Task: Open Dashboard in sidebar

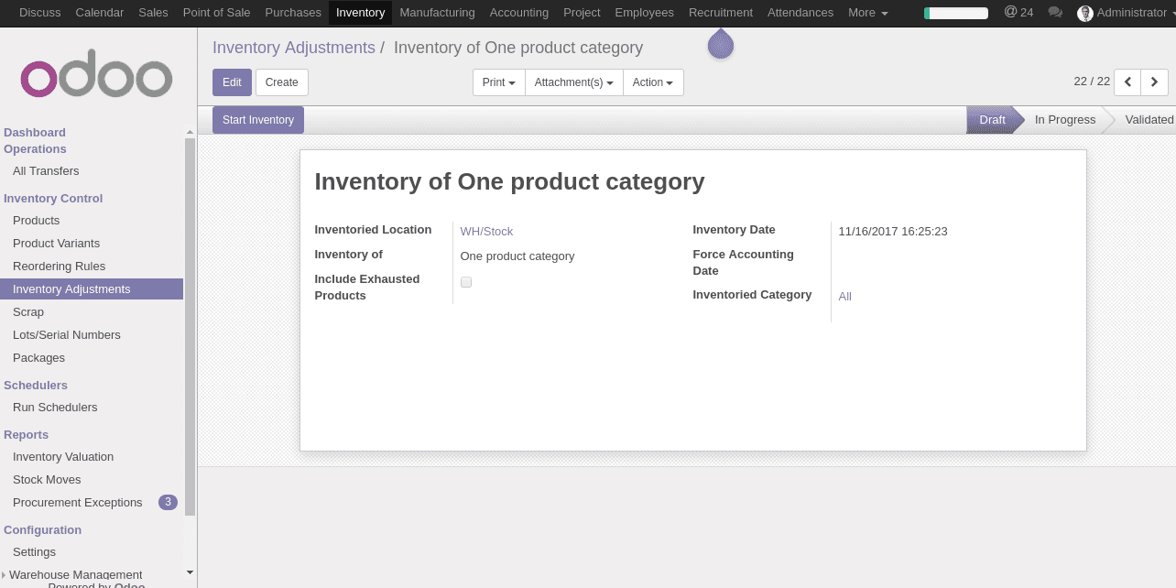Action: pos(35,133)
